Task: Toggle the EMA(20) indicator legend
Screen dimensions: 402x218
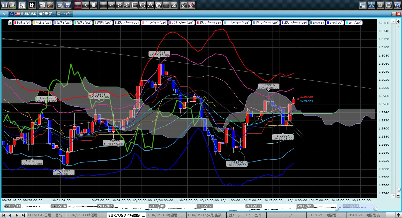Action: 354,23
